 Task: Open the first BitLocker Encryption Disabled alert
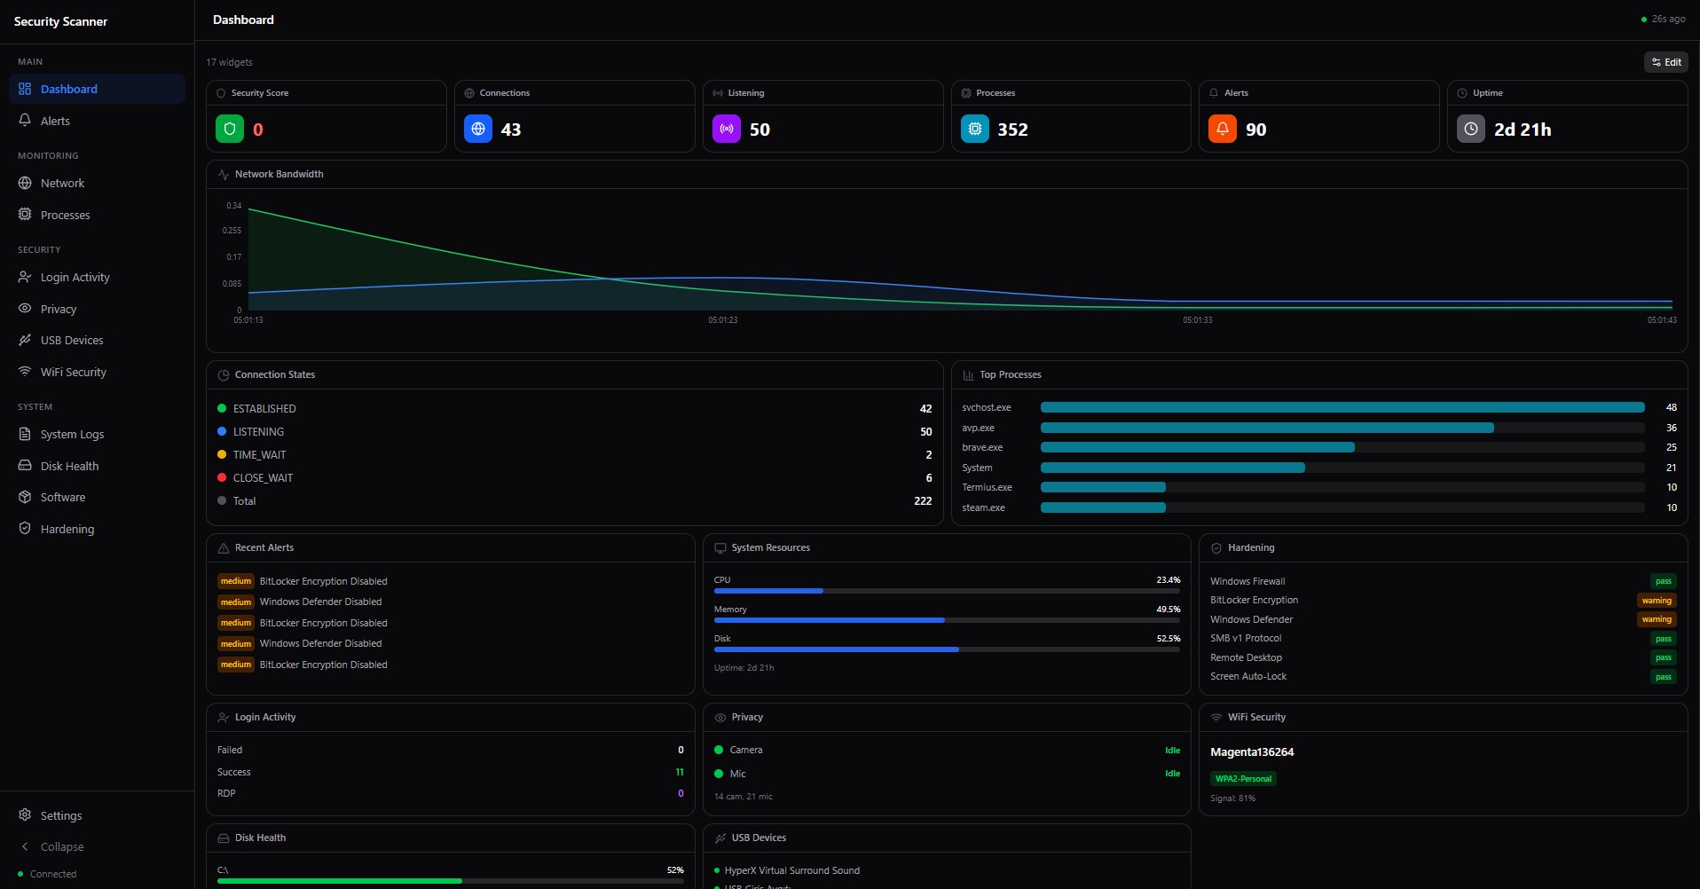323,582
